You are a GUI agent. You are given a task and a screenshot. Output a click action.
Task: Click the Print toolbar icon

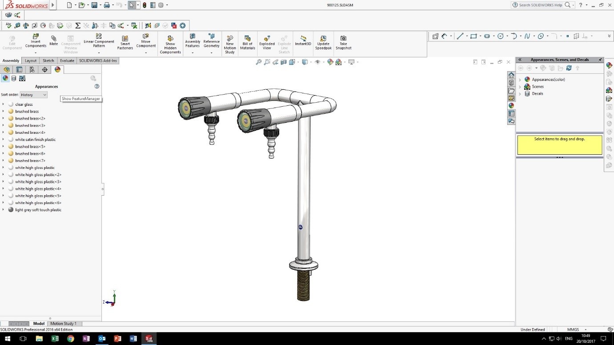click(106, 5)
